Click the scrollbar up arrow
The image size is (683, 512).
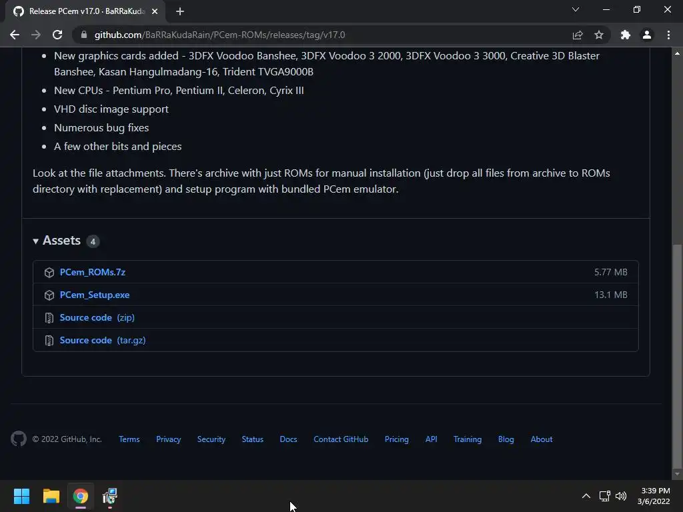pos(677,53)
